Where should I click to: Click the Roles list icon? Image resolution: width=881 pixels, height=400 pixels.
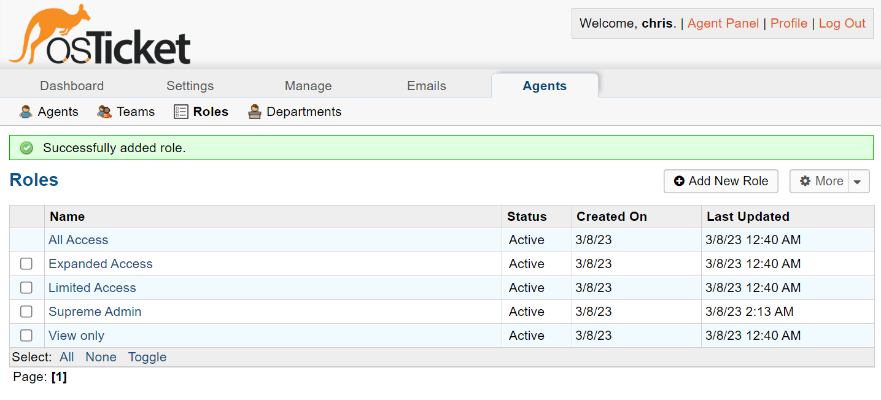click(180, 112)
